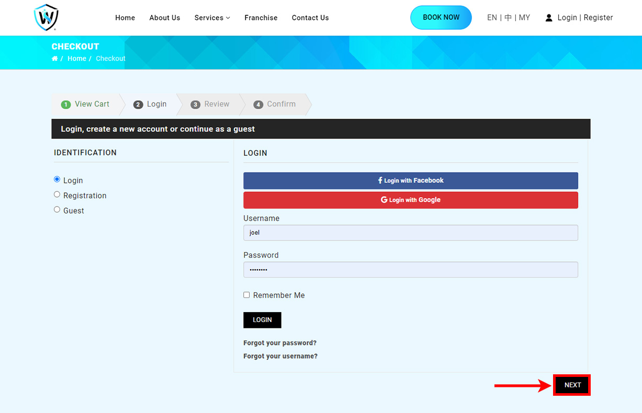The height and width of the screenshot is (413, 642).
Task: Go to the Franchise page
Action: [x=261, y=18]
